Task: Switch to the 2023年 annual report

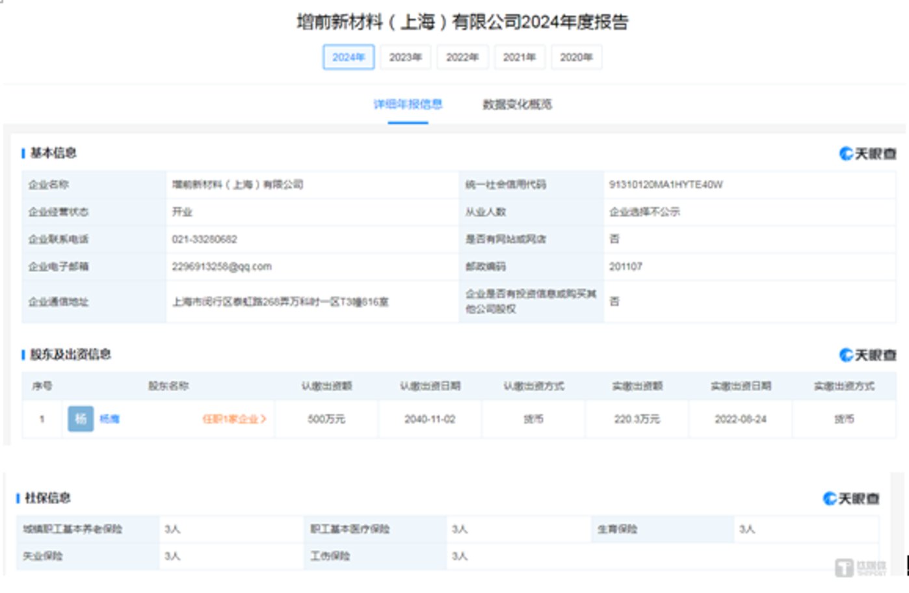Action: (x=405, y=57)
